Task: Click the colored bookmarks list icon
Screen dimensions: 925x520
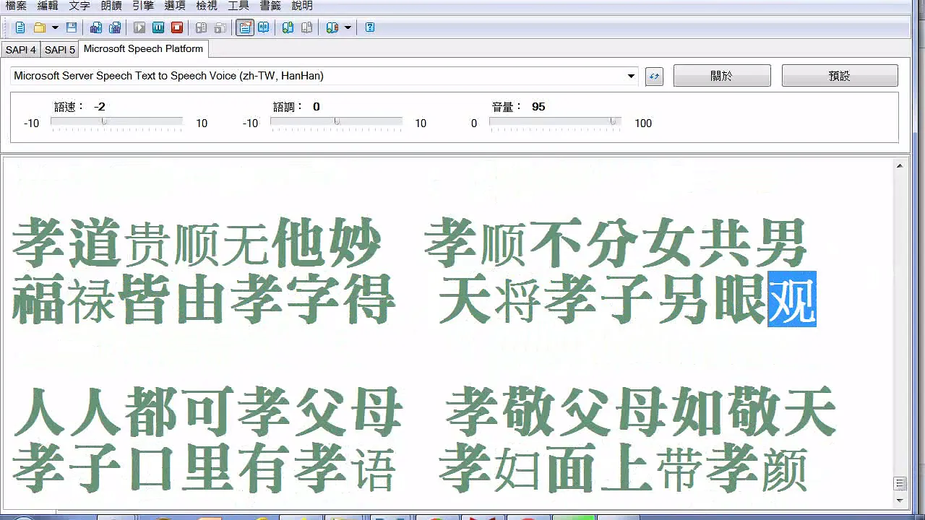Action: pos(332,27)
